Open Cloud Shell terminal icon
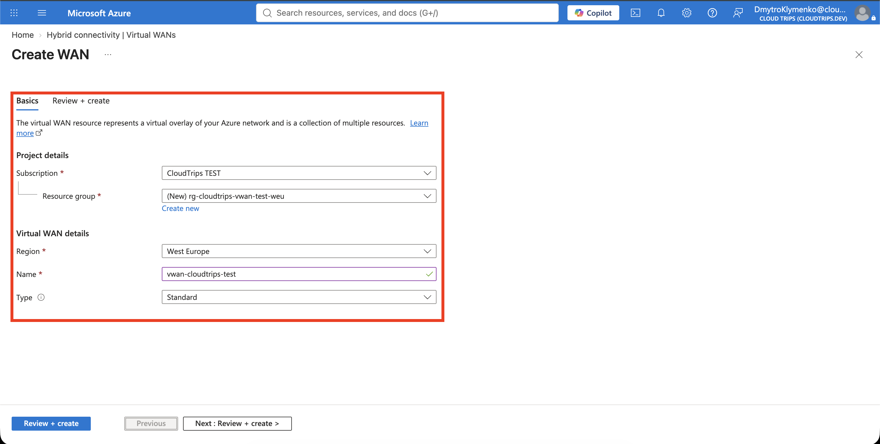The image size is (880, 444). (x=635, y=13)
